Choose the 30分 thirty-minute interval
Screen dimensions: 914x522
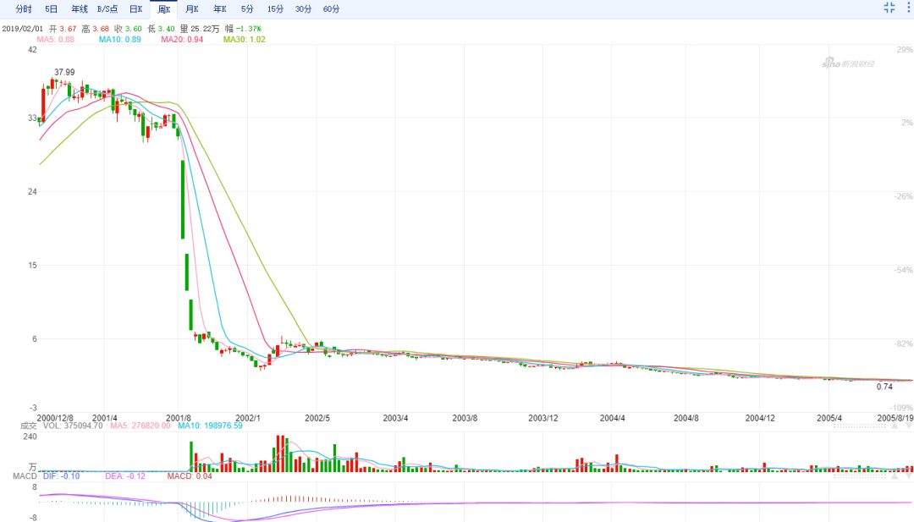click(303, 9)
